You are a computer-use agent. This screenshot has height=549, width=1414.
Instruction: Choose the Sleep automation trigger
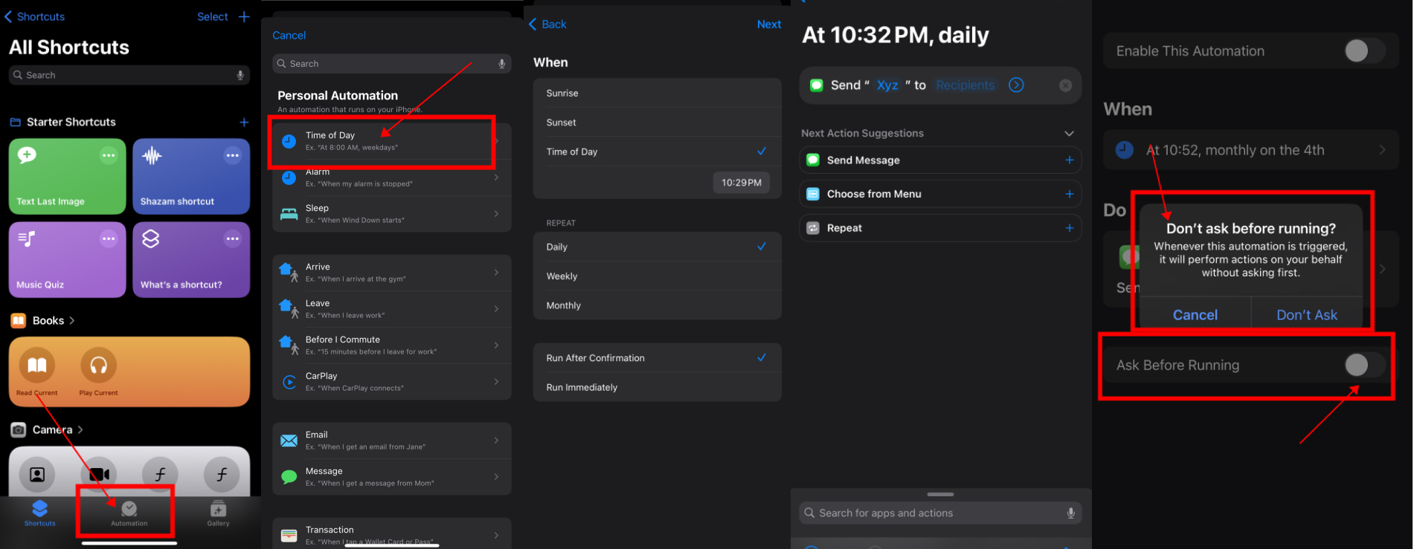[x=391, y=214]
